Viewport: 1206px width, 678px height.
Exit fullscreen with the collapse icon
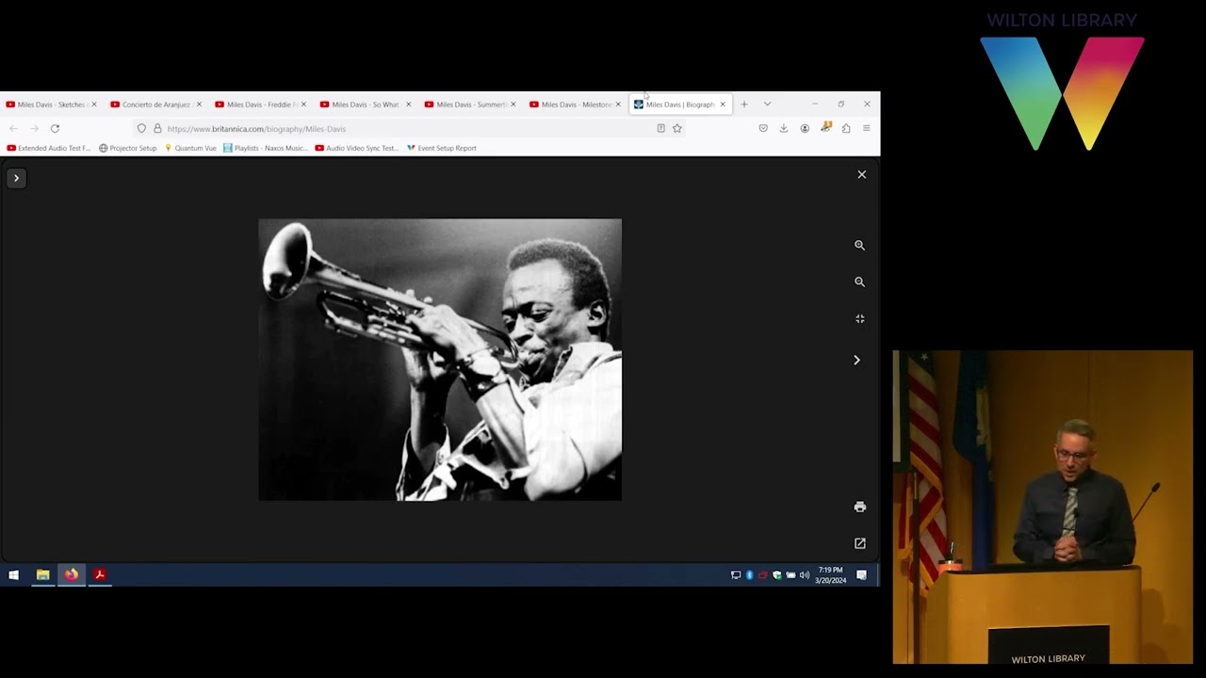[x=859, y=319]
